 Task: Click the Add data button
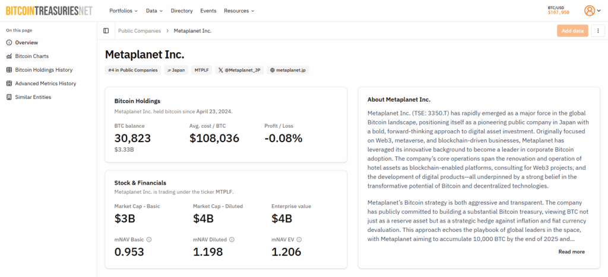click(x=572, y=31)
